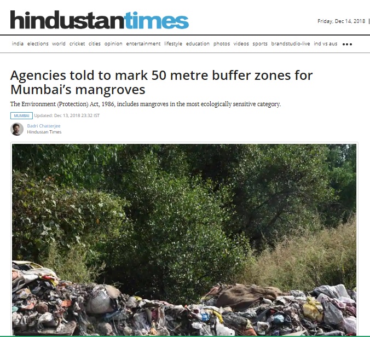Image resolution: width=370 pixels, height=337 pixels.
Task: Open Badri Chatterjee's author page
Action: point(44,126)
